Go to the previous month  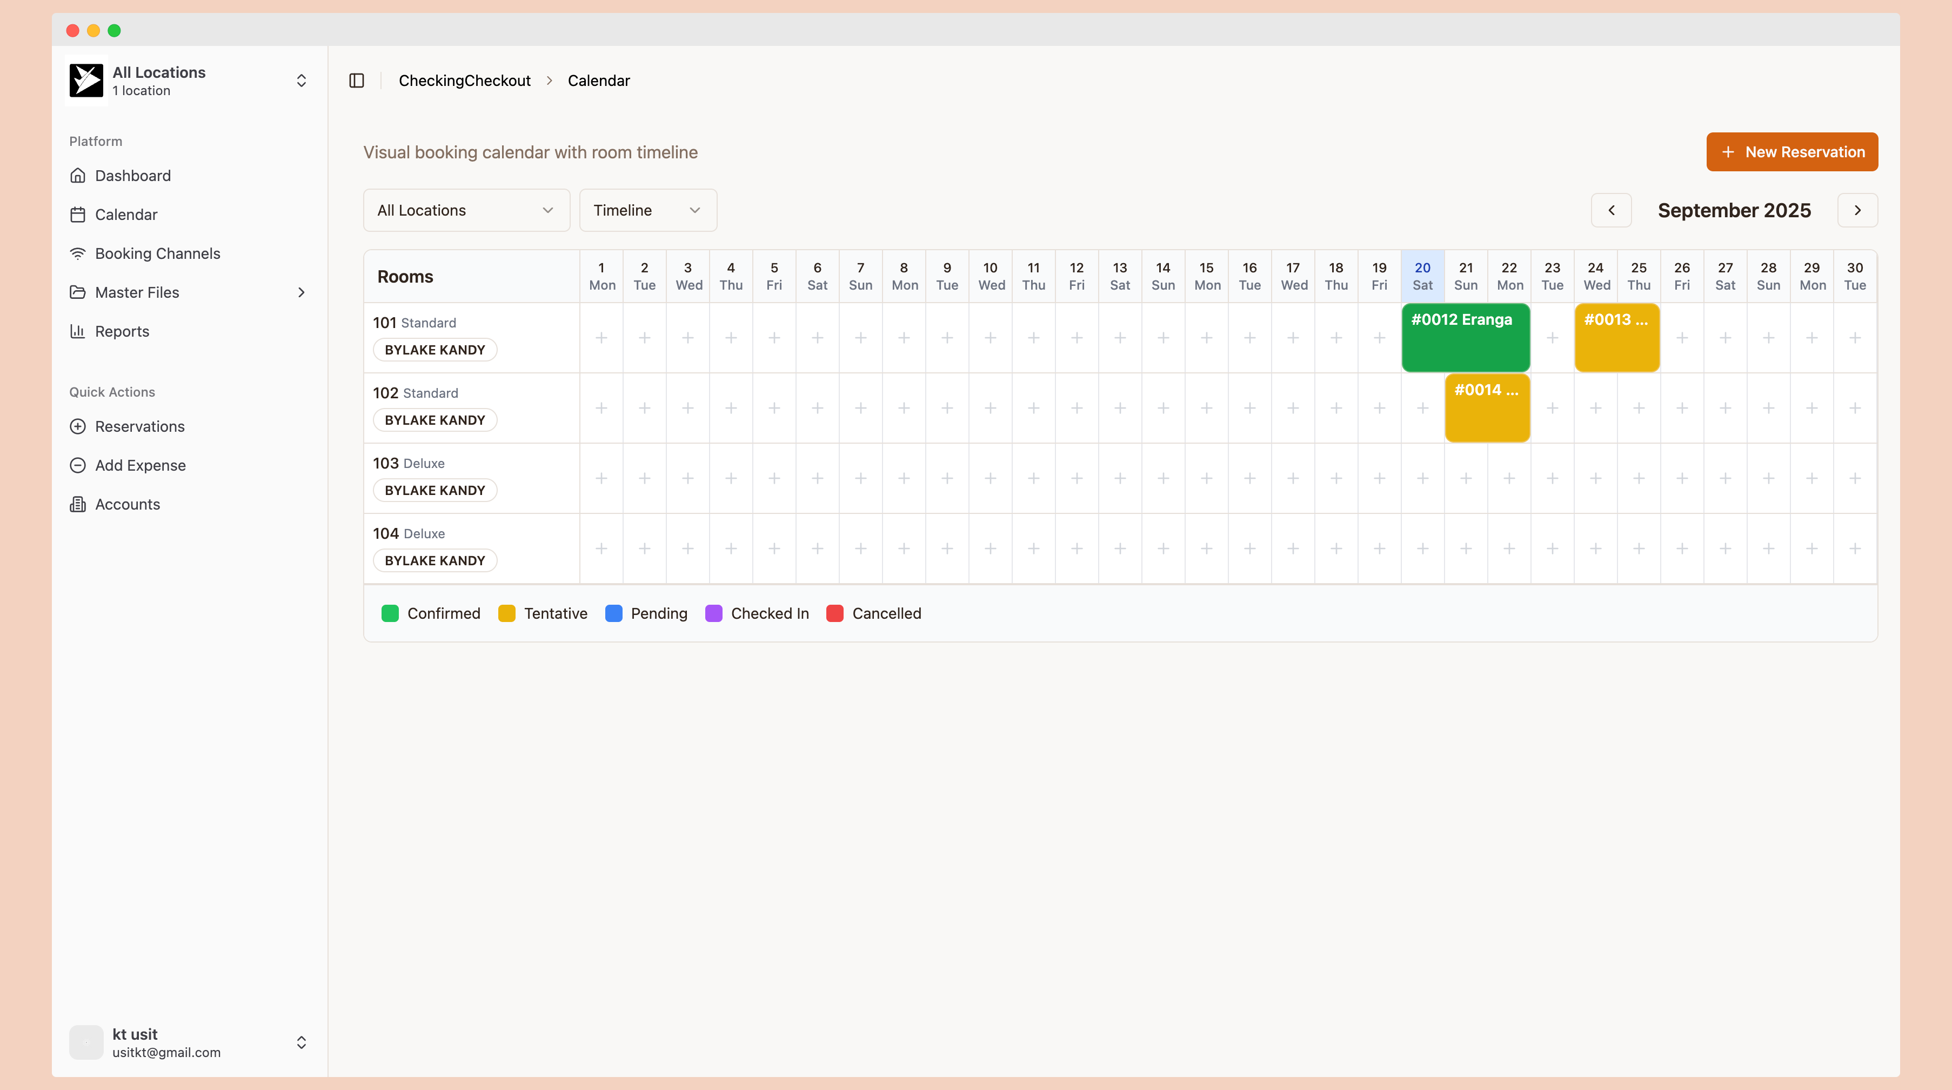1611,210
